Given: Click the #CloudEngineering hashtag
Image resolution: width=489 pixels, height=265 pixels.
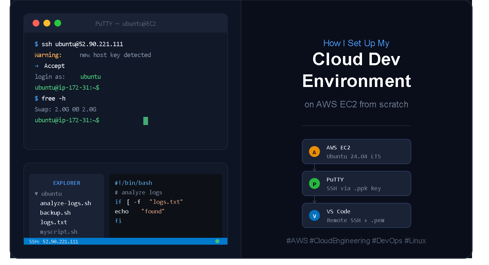Looking at the screenshot, I should [x=340, y=241].
